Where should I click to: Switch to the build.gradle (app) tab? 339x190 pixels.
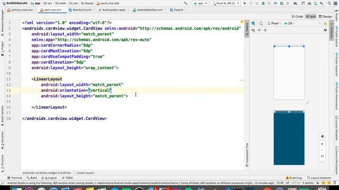point(114,10)
